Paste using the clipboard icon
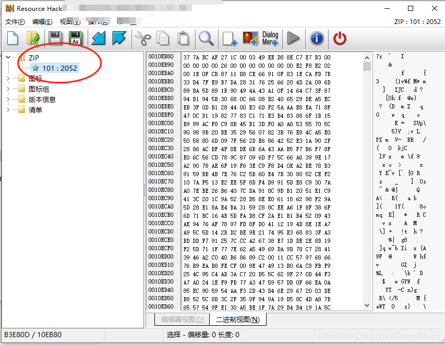This screenshot has width=445, height=345. (x=183, y=38)
